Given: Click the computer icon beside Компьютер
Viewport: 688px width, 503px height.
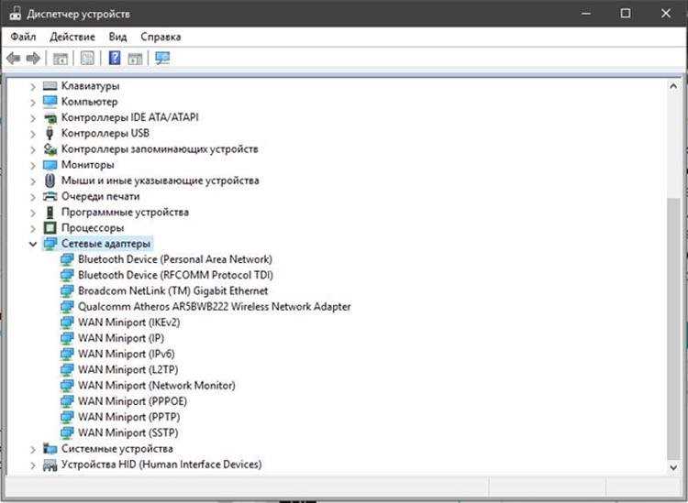Looking at the screenshot, I should coord(50,102).
